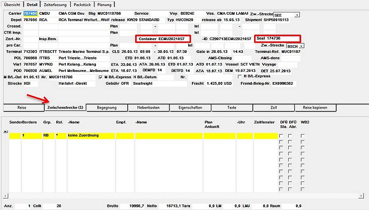Click the horizontal scrollbar right arrow
The width and height of the screenshot is (369, 210).
(361, 195)
